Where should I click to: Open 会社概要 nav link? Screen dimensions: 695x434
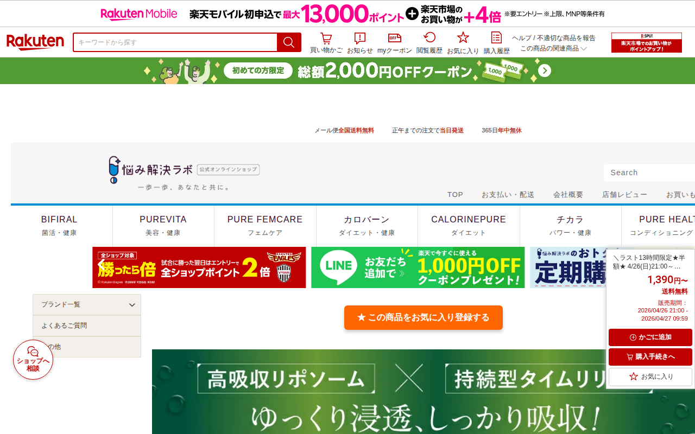pos(568,195)
